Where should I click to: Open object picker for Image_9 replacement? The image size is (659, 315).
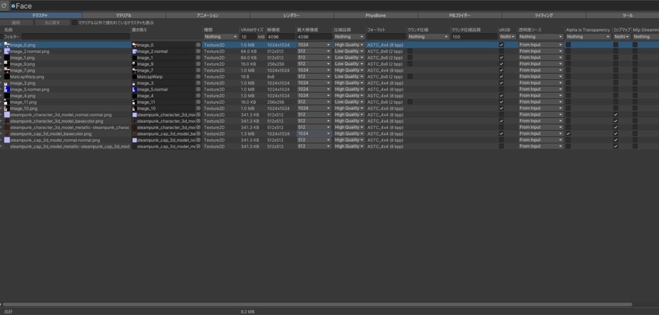[x=198, y=64]
